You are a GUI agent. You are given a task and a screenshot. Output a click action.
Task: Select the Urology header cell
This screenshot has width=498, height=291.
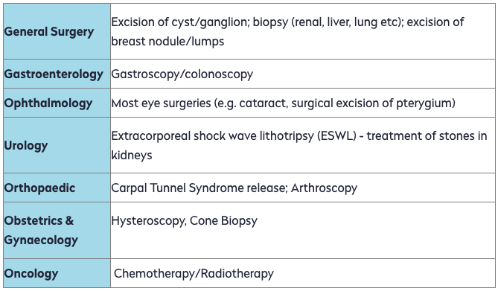pos(57,145)
